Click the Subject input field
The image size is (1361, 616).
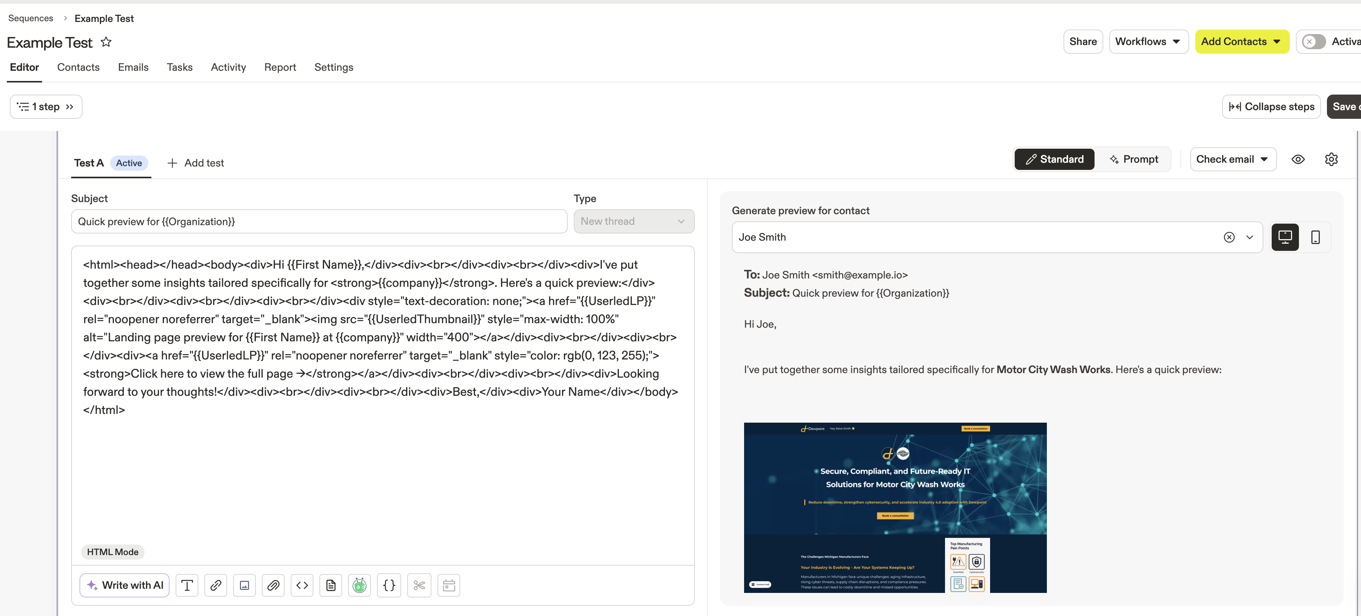click(319, 221)
